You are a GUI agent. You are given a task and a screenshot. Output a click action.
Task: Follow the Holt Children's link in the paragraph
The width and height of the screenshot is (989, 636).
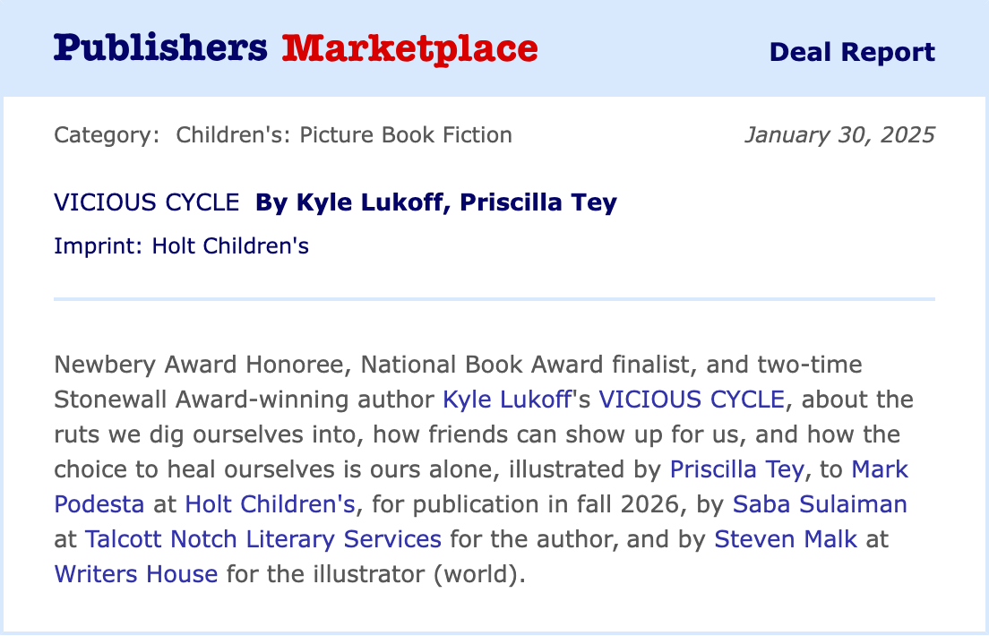click(271, 503)
